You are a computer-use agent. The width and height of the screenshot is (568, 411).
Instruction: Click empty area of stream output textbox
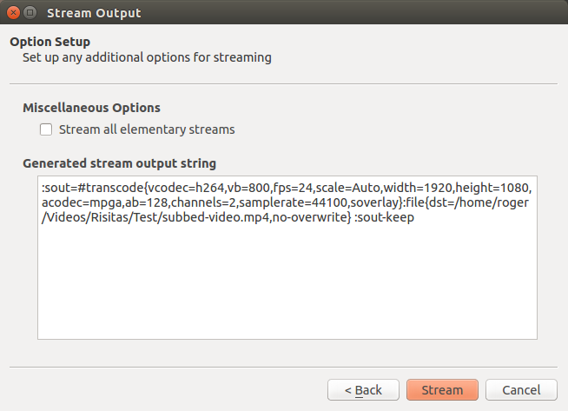tap(287, 287)
